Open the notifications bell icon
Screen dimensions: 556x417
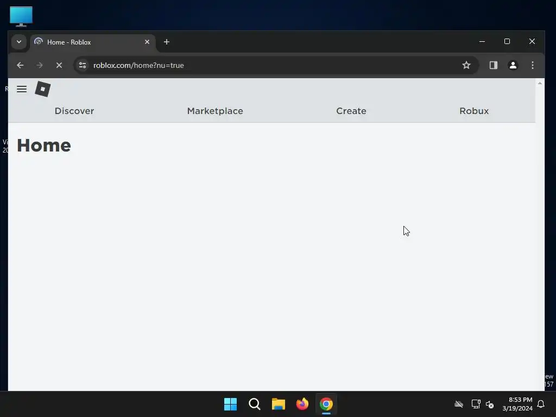(x=541, y=404)
